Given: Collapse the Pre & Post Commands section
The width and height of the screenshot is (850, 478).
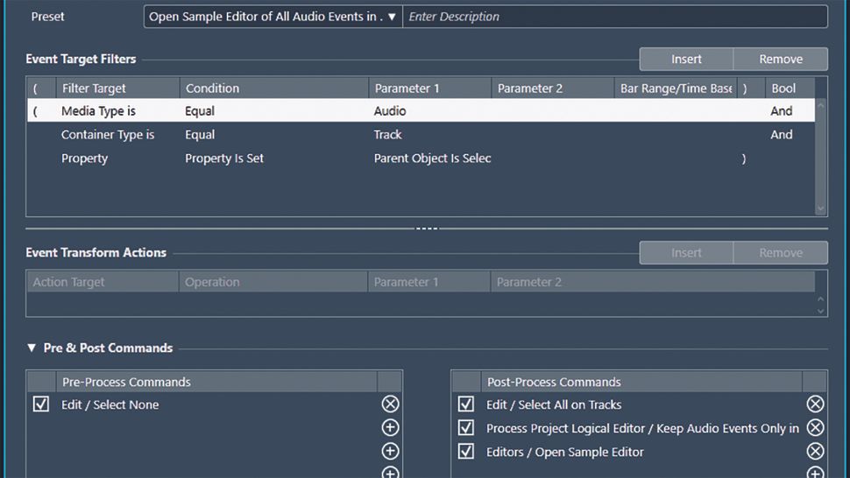Looking at the screenshot, I should pyautogui.click(x=32, y=348).
